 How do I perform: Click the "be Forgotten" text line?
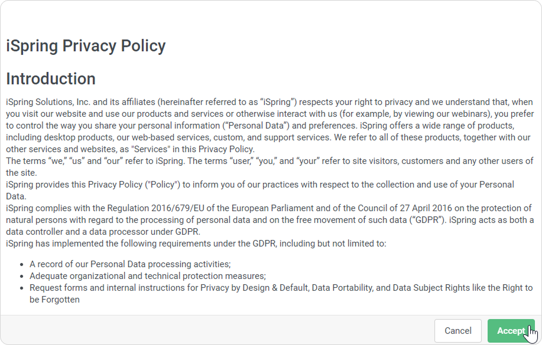pos(54,299)
